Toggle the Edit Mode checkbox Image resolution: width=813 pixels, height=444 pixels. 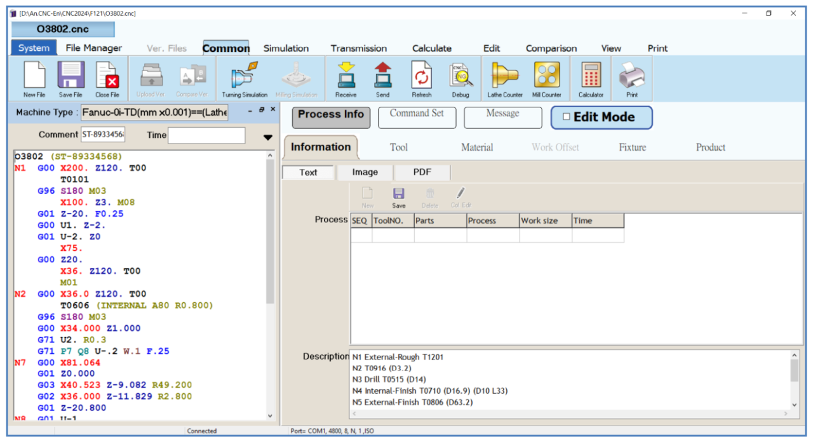point(567,118)
